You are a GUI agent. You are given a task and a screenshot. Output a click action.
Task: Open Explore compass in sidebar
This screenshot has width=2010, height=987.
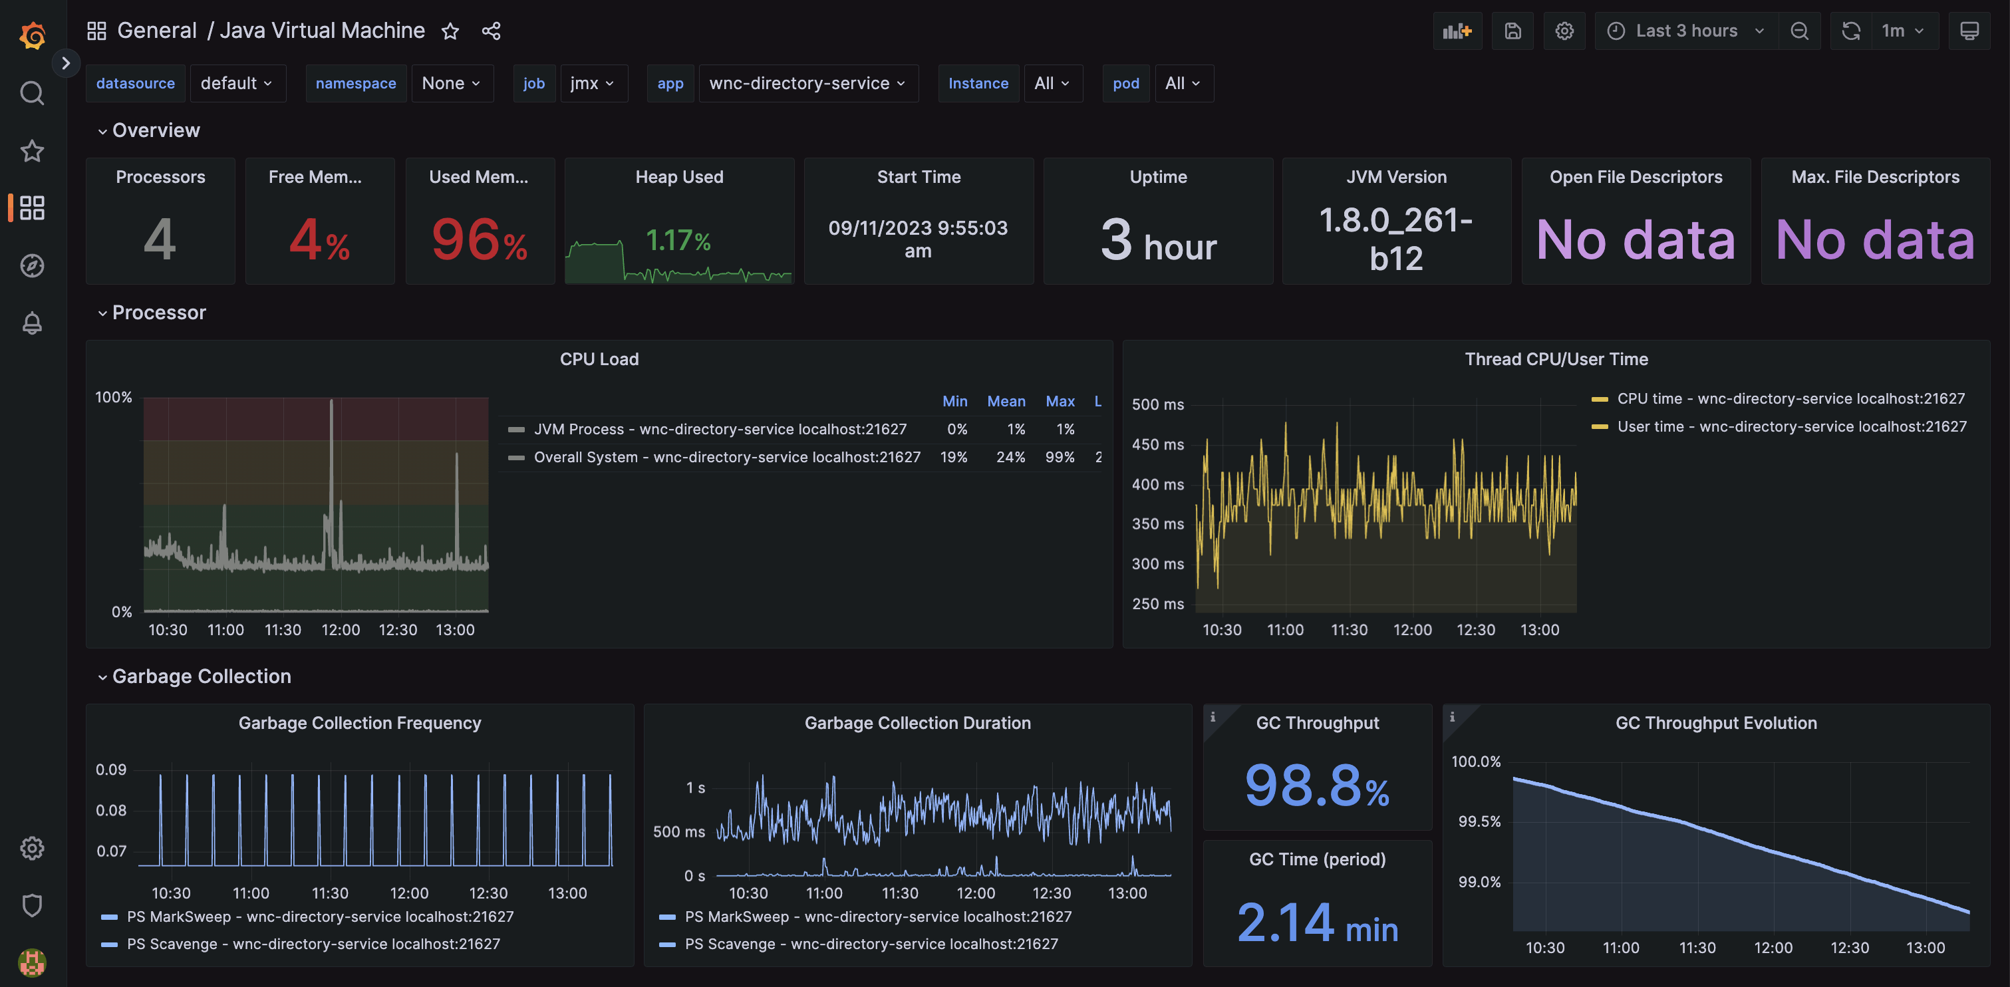[x=32, y=265]
